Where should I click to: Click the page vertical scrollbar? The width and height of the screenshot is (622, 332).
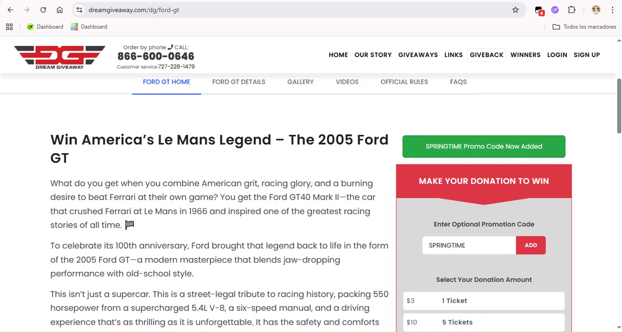point(619,106)
